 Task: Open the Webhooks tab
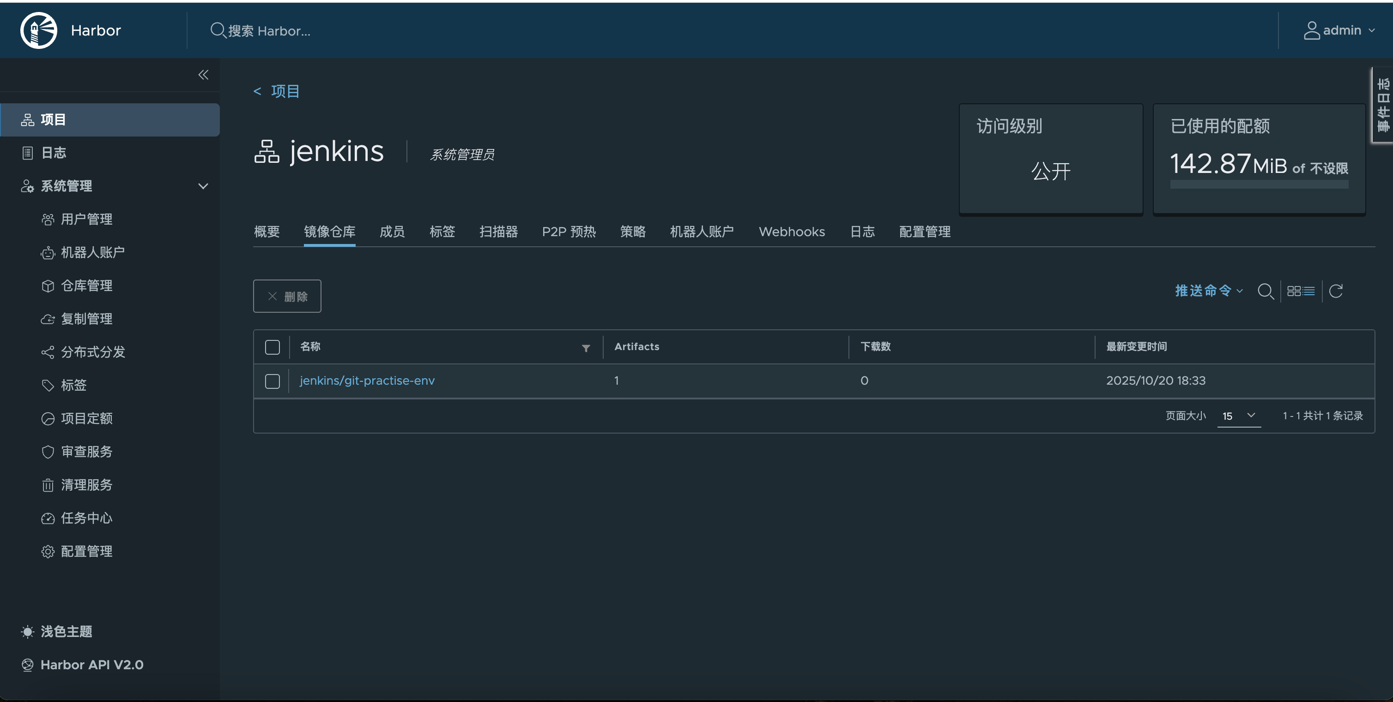pyautogui.click(x=791, y=232)
